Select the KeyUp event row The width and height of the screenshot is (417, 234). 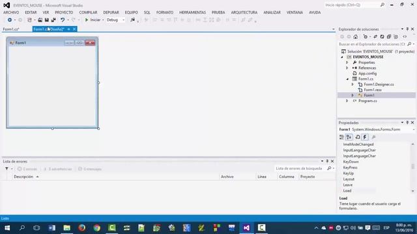[375, 174]
